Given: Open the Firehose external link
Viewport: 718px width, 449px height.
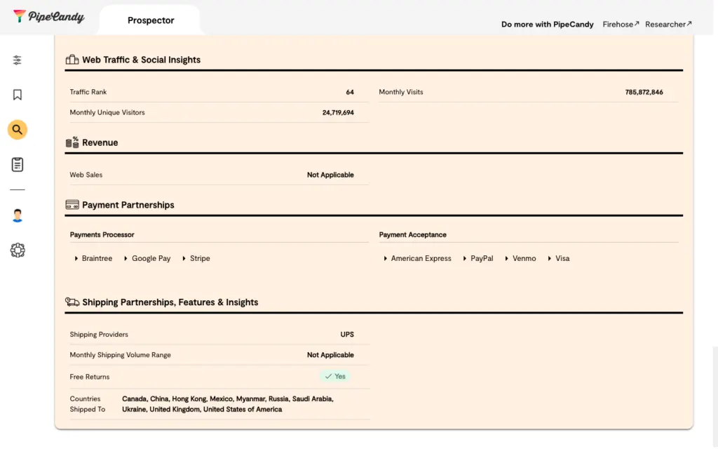Looking at the screenshot, I should pos(621,25).
